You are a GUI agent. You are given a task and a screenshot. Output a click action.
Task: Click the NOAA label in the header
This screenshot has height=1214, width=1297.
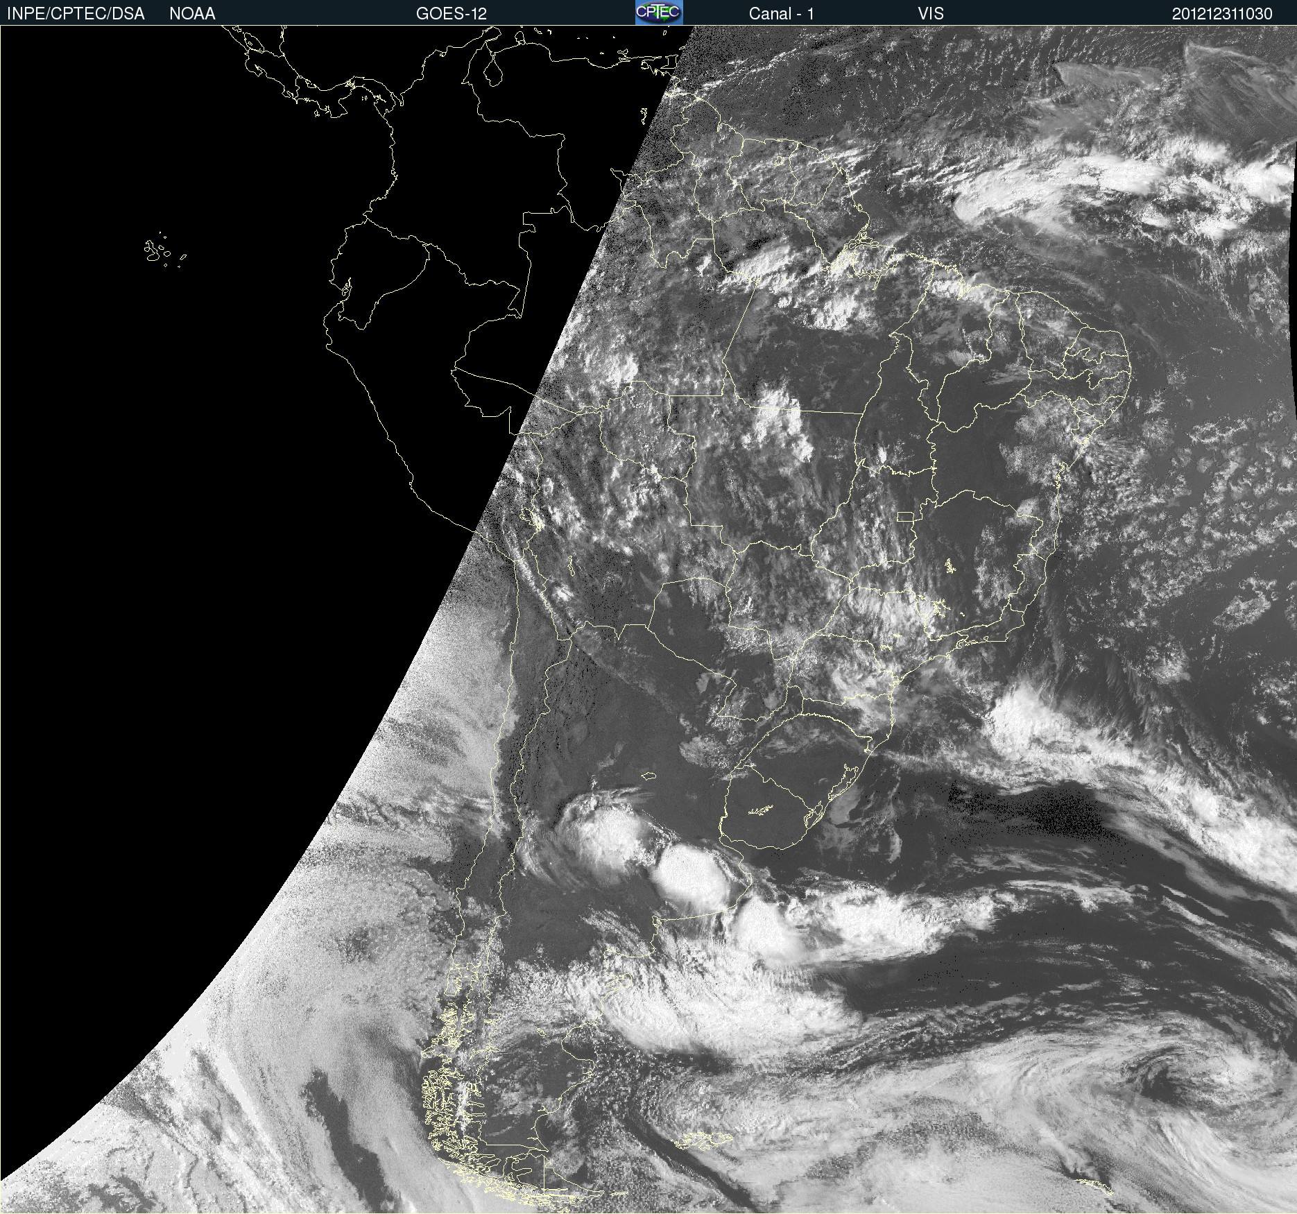(192, 14)
